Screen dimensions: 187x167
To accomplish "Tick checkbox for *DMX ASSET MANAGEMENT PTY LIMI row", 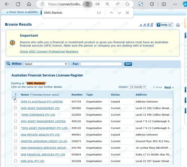I will (x=16, y=128).
